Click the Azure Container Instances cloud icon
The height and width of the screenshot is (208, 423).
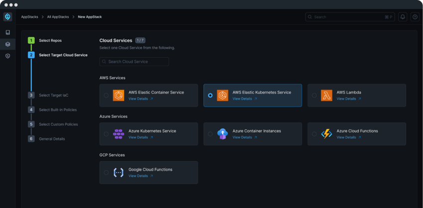pos(222,134)
